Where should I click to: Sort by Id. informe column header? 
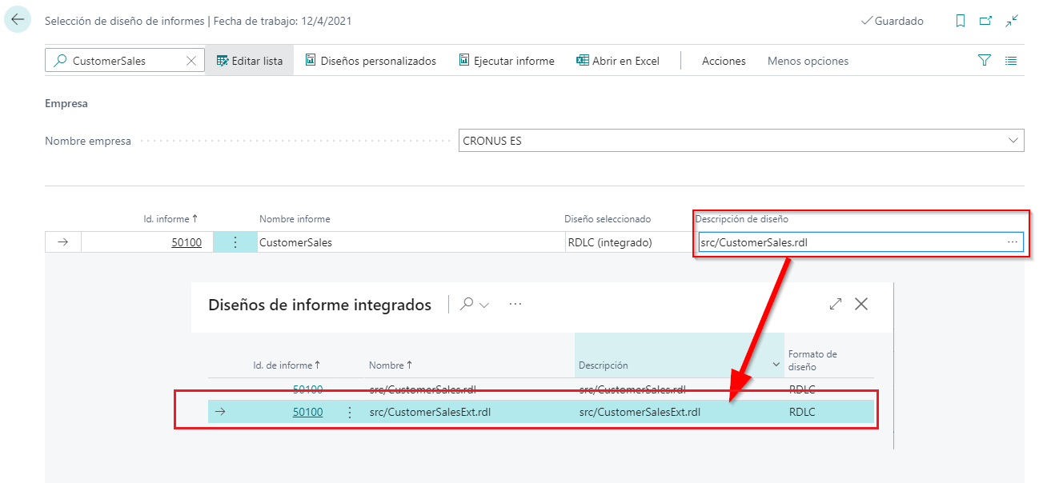click(x=170, y=218)
